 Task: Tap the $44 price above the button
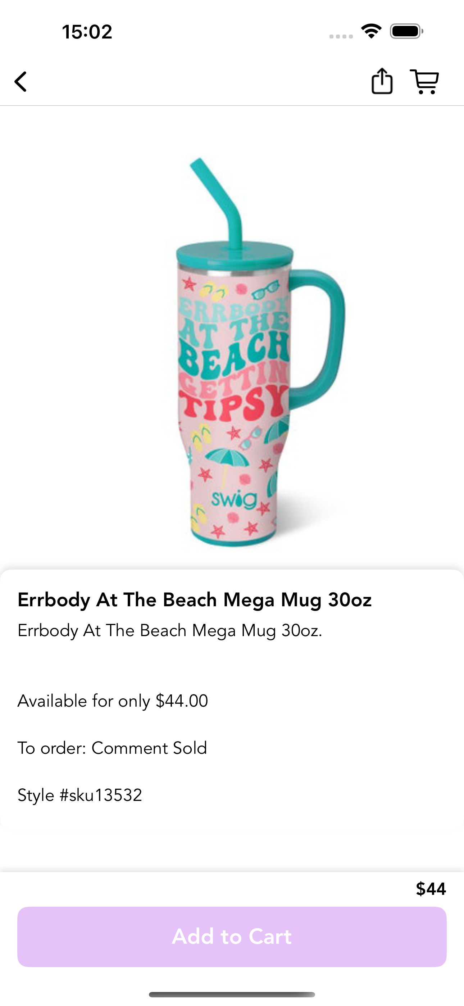coord(431,888)
